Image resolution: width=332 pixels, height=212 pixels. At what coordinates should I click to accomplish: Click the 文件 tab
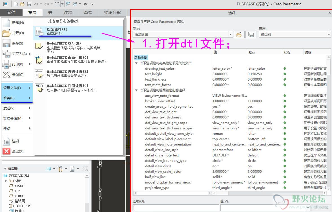coord(11,12)
